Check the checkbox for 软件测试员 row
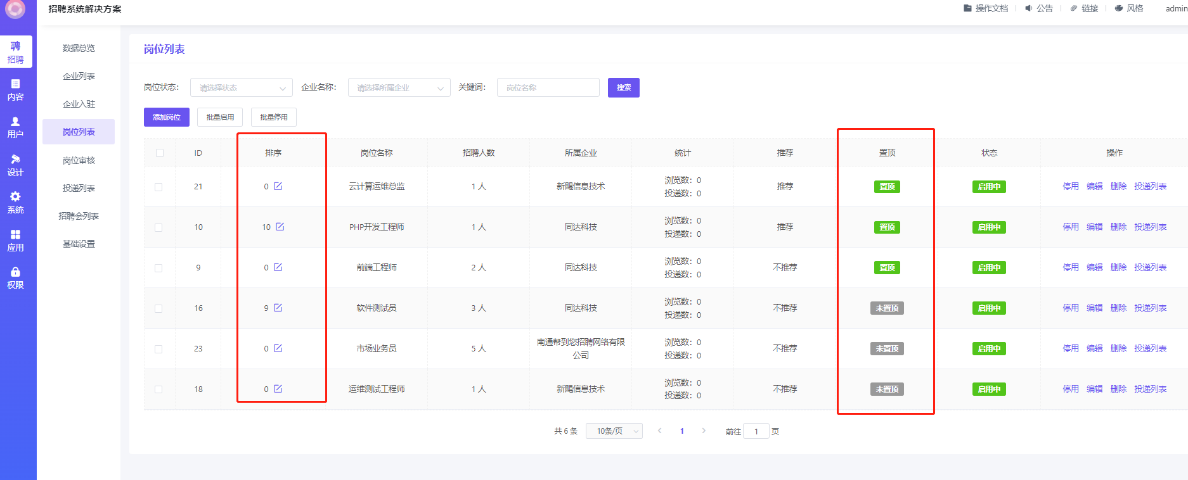 click(x=158, y=308)
